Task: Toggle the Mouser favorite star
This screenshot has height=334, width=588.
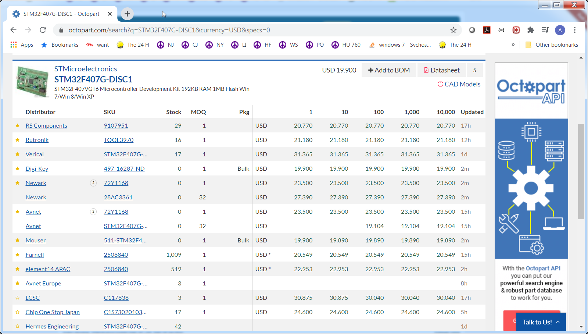Action: click(17, 241)
